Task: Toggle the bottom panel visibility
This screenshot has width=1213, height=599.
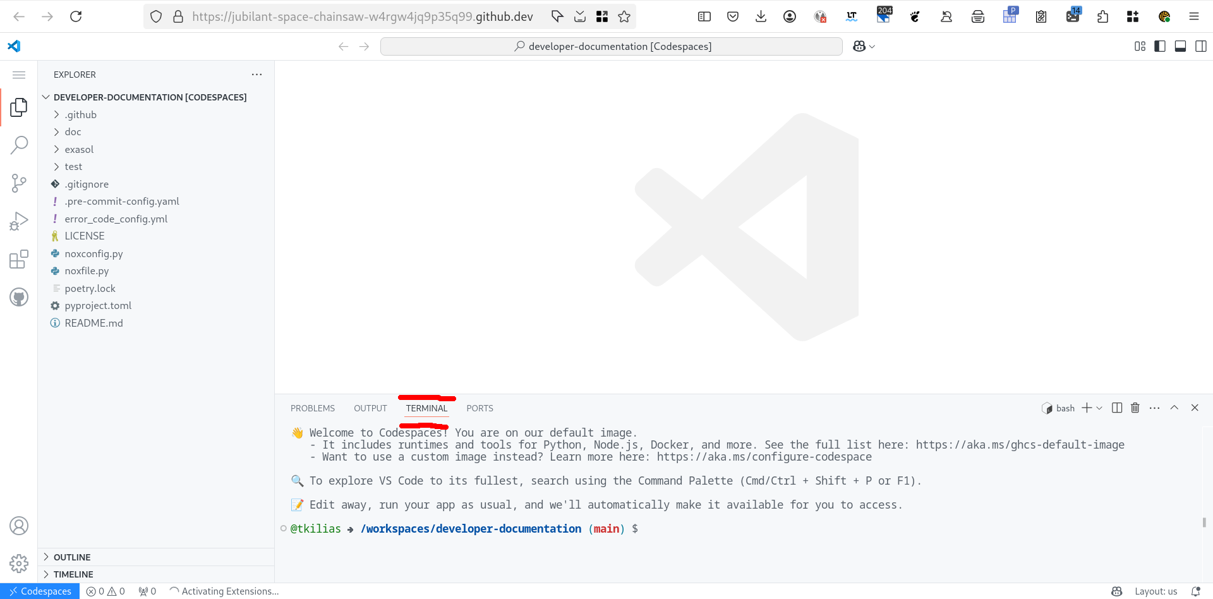Action: (x=1180, y=46)
